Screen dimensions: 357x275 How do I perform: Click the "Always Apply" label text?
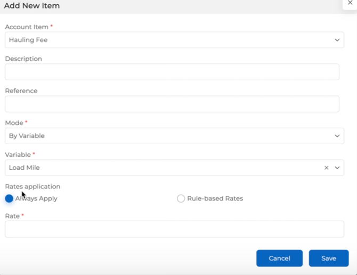36,198
